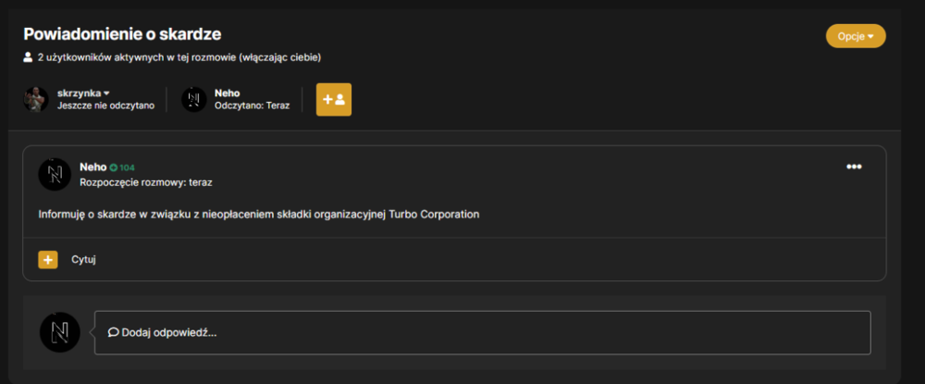Image resolution: width=925 pixels, height=384 pixels.
Task: Open skrzynka's participant avatar
Action: click(x=36, y=99)
